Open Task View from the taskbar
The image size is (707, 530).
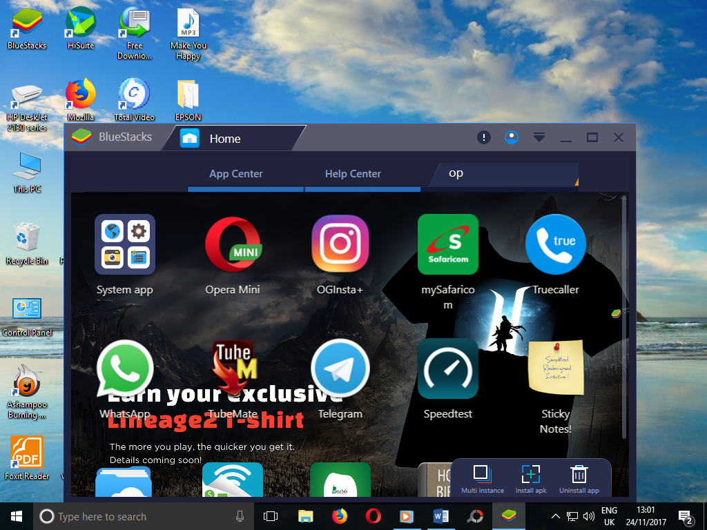[271, 516]
